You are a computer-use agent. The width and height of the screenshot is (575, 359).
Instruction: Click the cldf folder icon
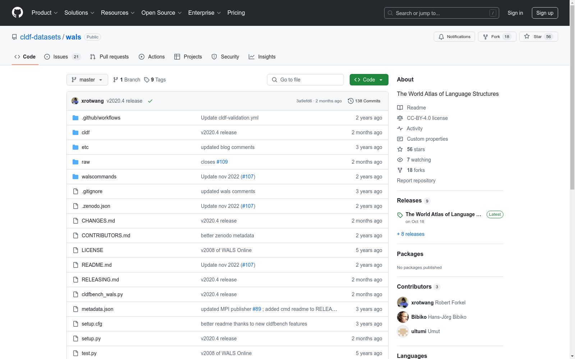(75, 132)
